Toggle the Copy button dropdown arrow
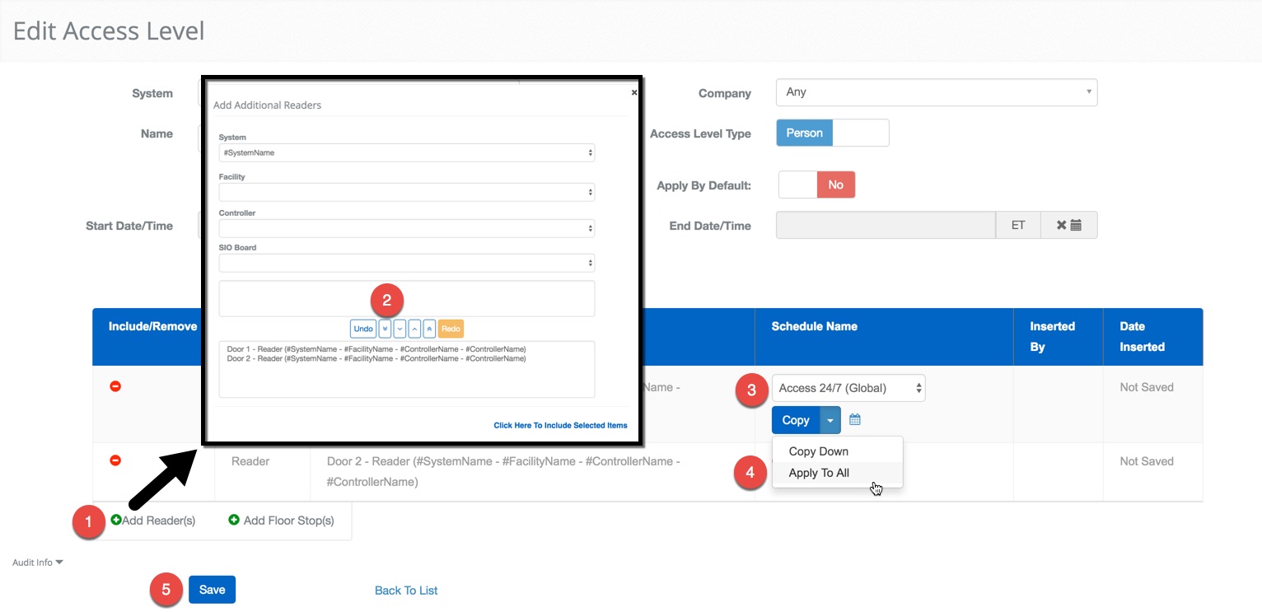Image resolution: width=1262 pixels, height=612 pixels. (830, 420)
